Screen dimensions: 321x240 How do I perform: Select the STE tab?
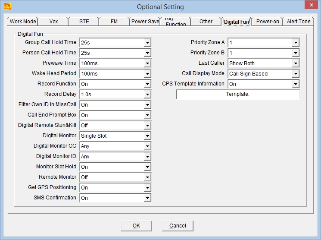84,21
